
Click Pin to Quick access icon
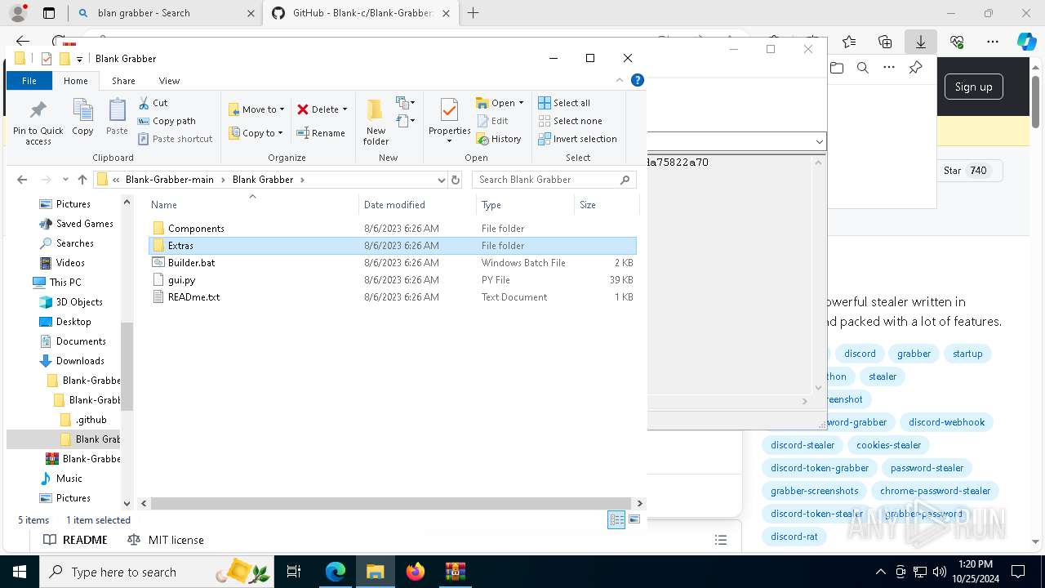38,122
